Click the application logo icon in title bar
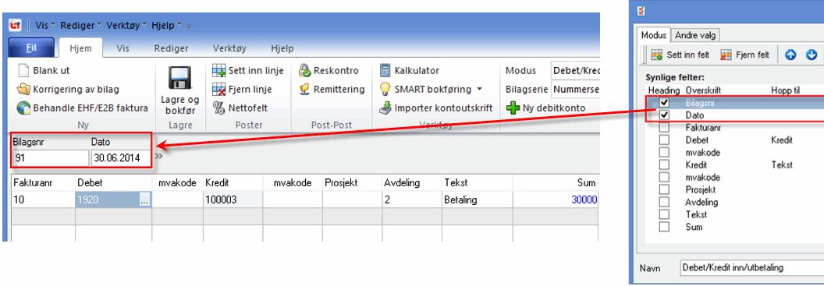 (16, 25)
